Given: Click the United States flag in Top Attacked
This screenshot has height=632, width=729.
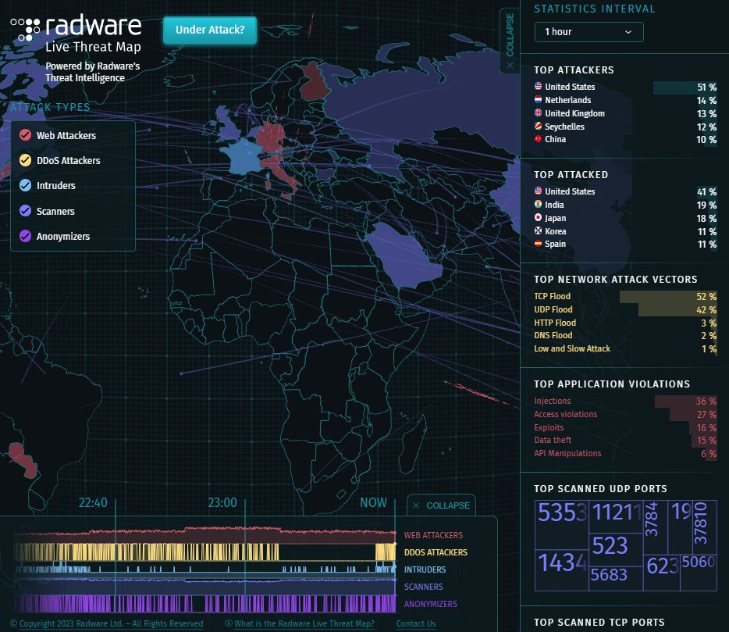Looking at the screenshot, I should [x=538, y=191].
